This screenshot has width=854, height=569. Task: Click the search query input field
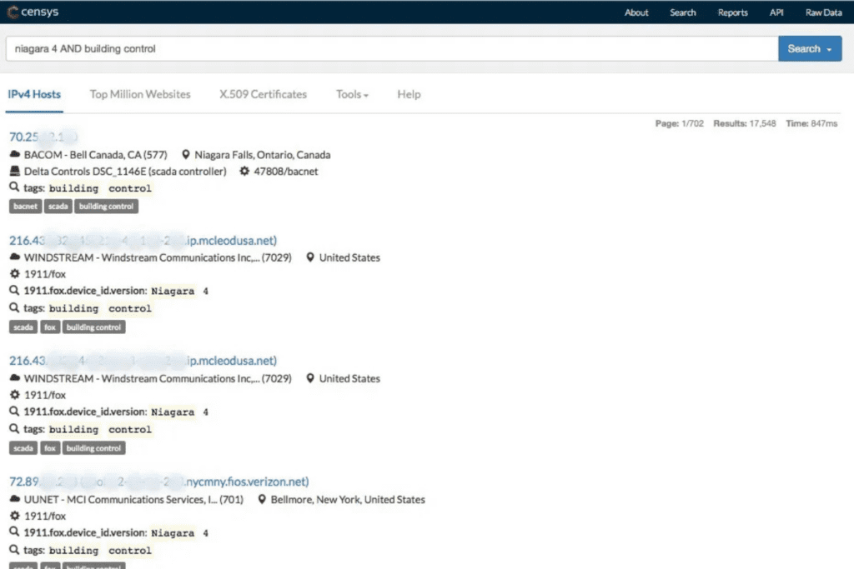click(x=390, y=49)
